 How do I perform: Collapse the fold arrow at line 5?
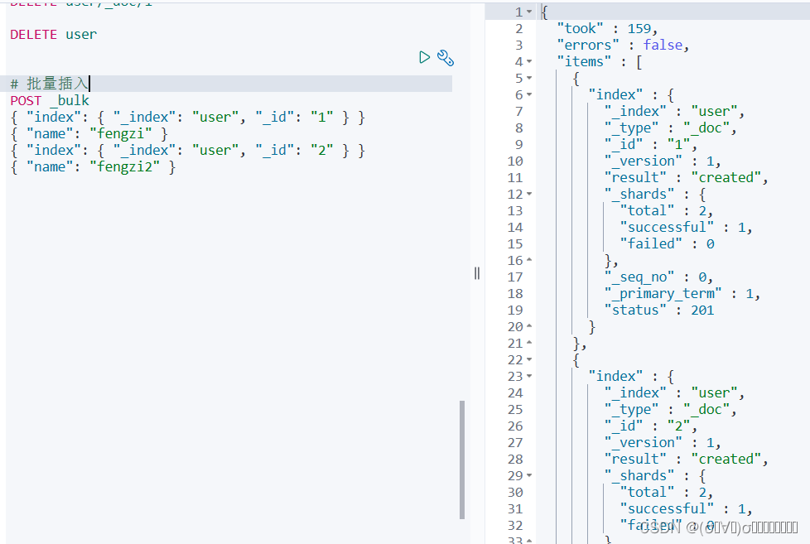(529, 78)
